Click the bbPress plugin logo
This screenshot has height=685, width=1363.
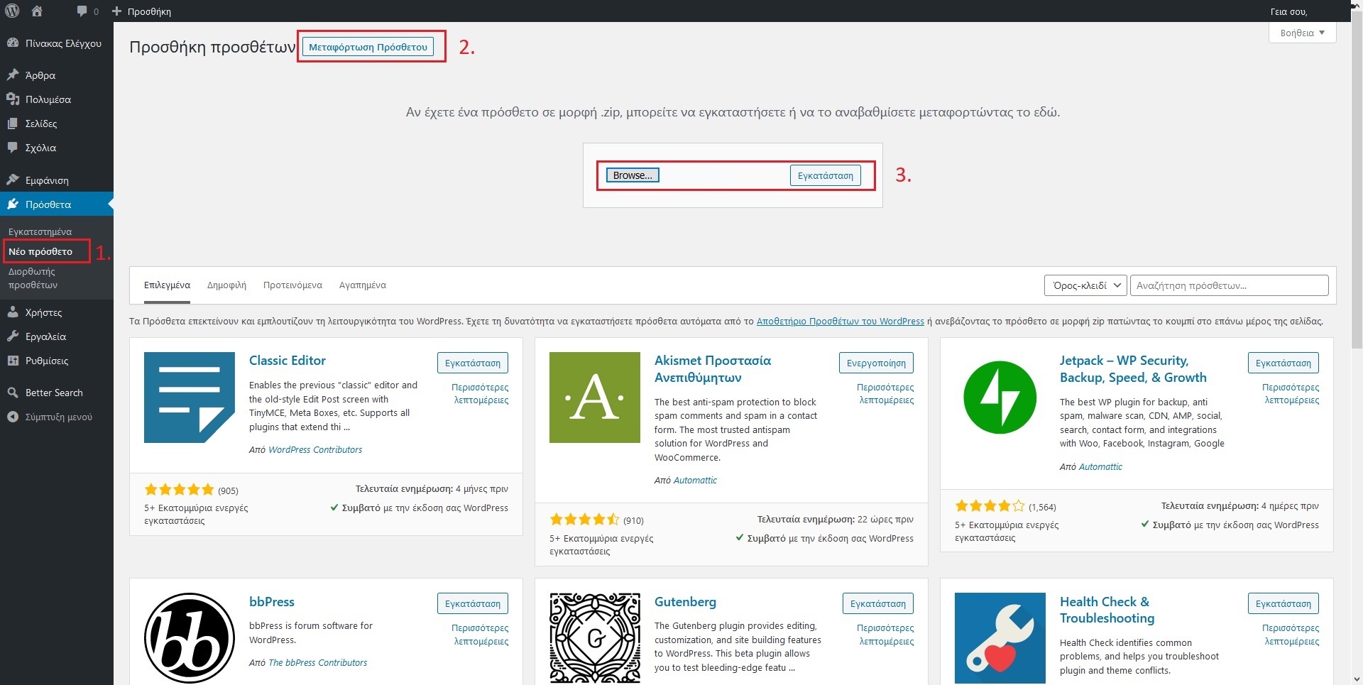click(190, 637)
